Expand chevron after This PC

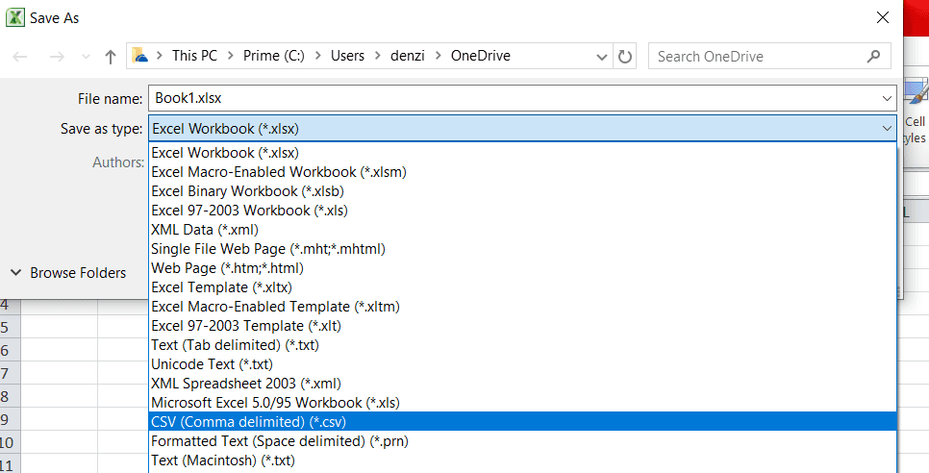pos(231,56)
